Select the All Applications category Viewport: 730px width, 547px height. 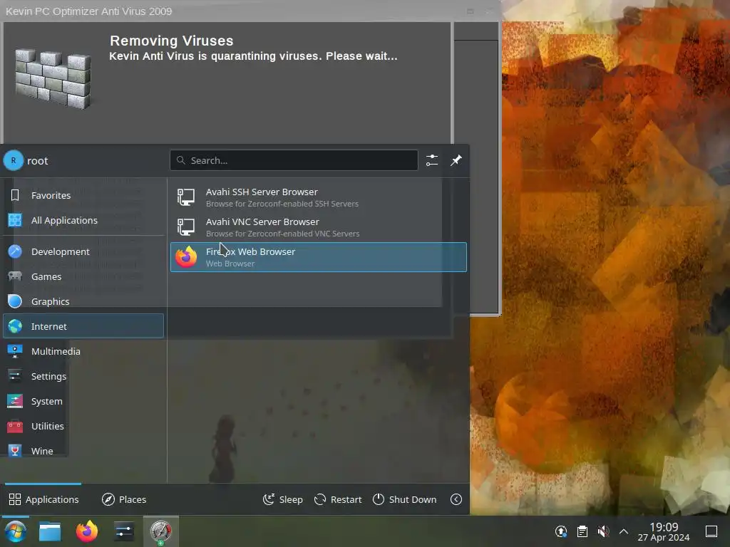pos(84,220)
